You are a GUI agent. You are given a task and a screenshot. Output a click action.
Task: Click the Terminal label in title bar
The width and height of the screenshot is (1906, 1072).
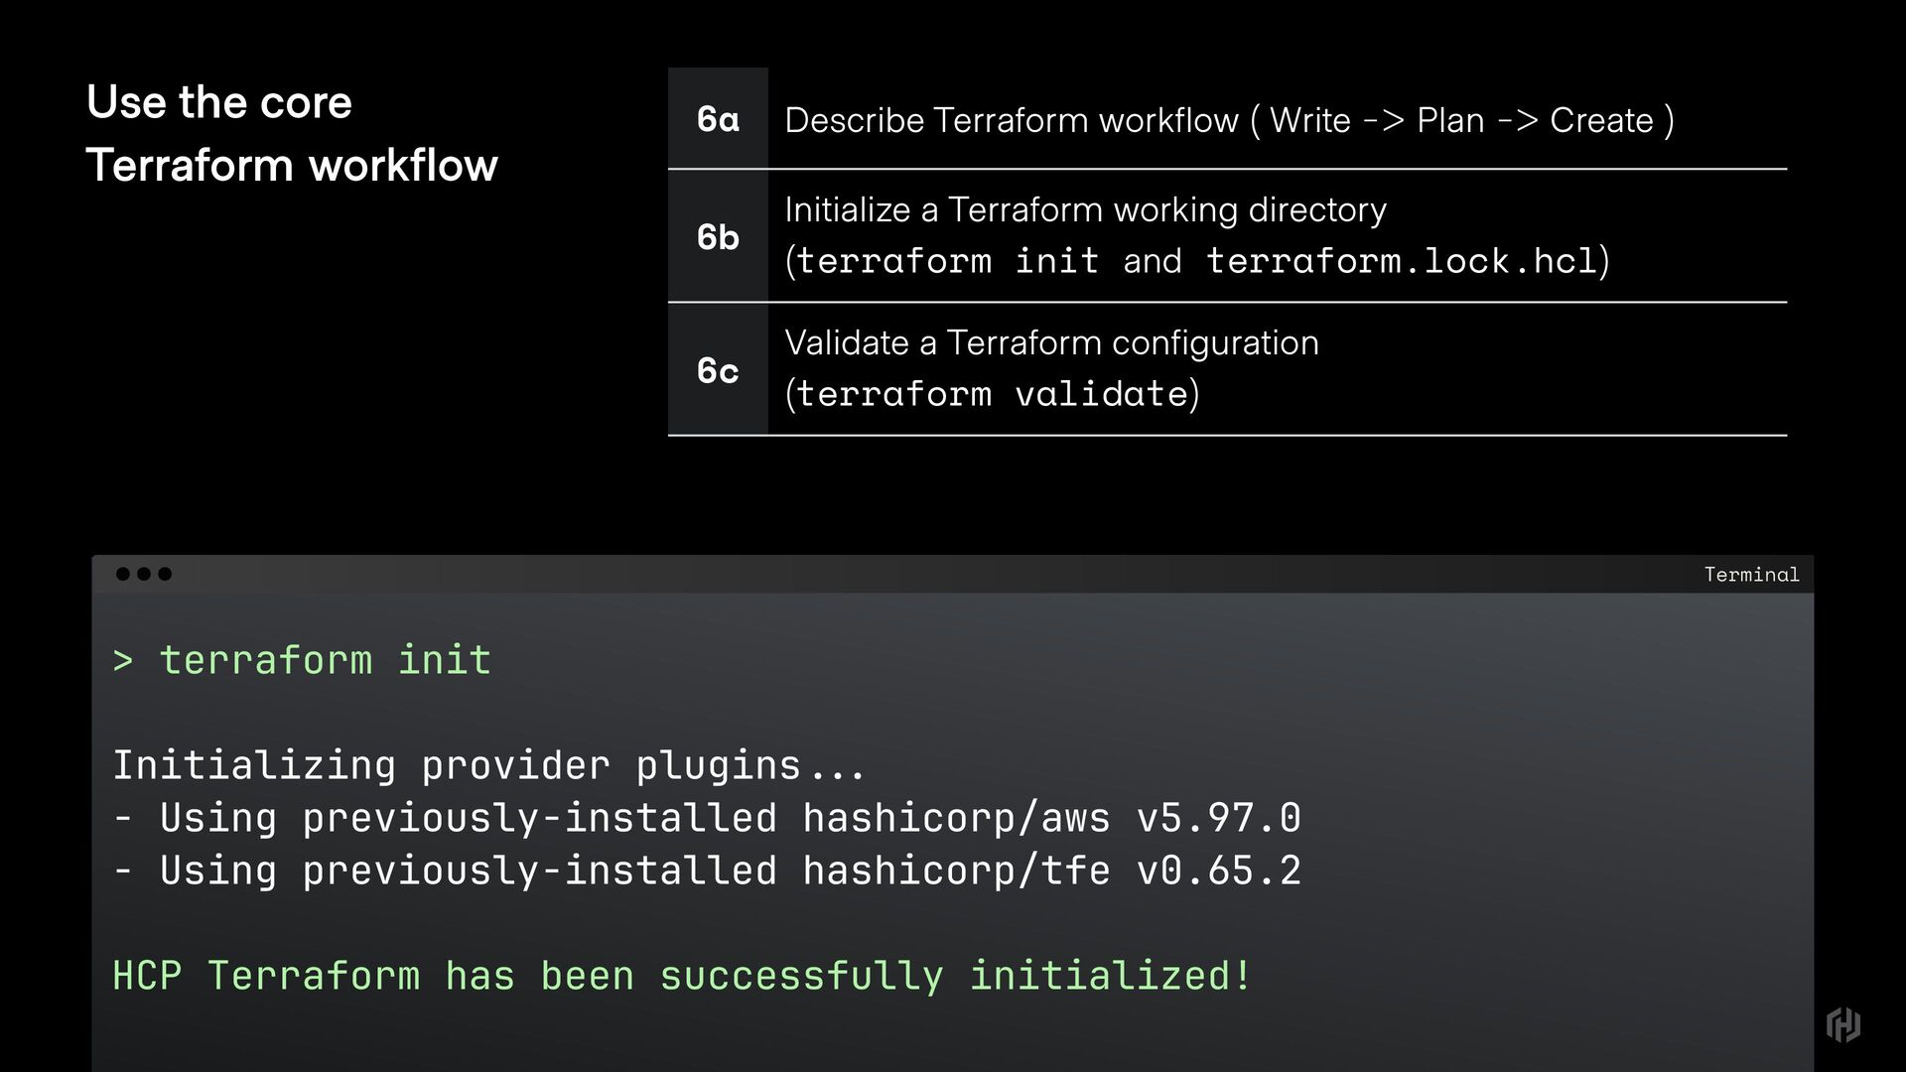tap(1751, 575)
